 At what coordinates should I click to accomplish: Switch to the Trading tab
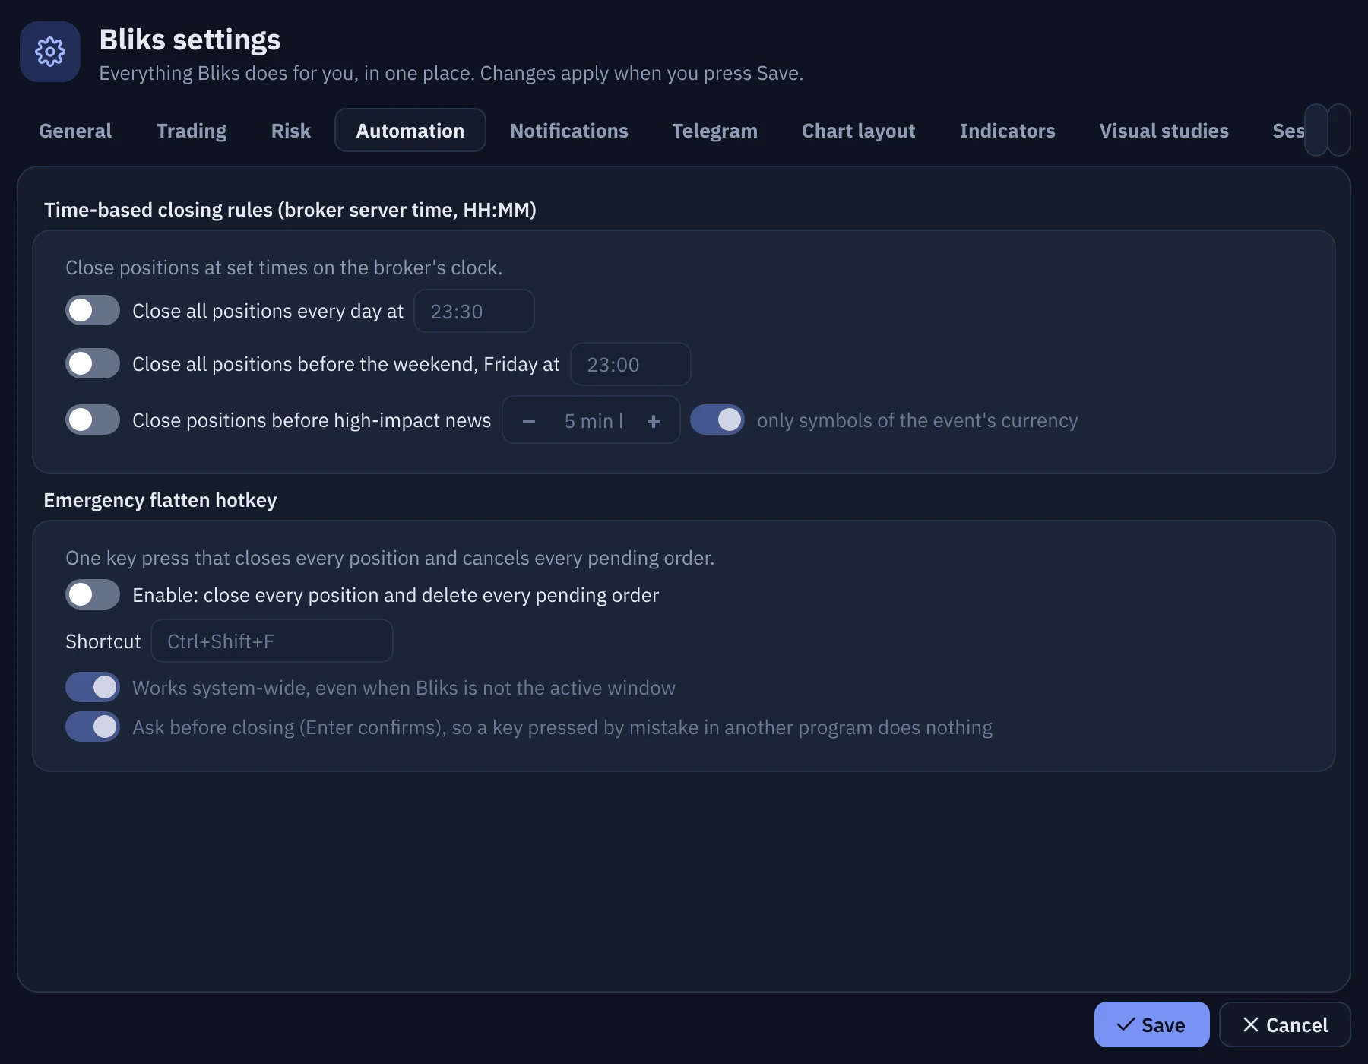(x=192, y=131)
